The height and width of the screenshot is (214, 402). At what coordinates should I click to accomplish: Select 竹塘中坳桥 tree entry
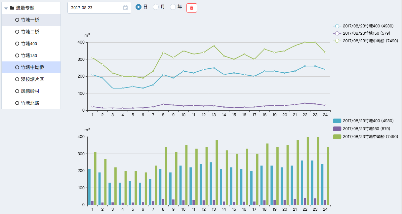point(32,67)
